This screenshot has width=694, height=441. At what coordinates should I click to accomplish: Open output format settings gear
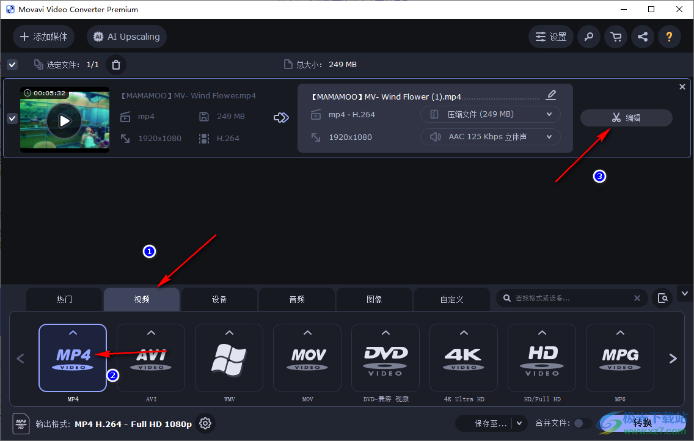[x=205, y=423]
